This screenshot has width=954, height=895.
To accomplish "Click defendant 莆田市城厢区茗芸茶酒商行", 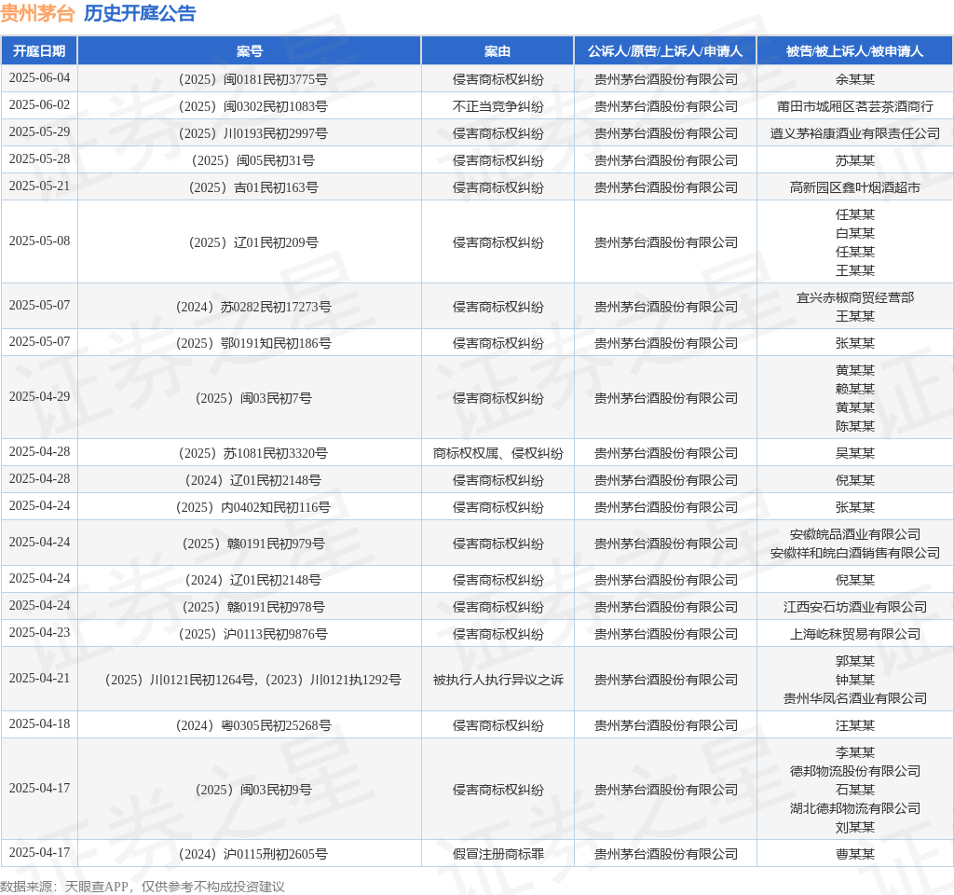I will tap(855, 106).
